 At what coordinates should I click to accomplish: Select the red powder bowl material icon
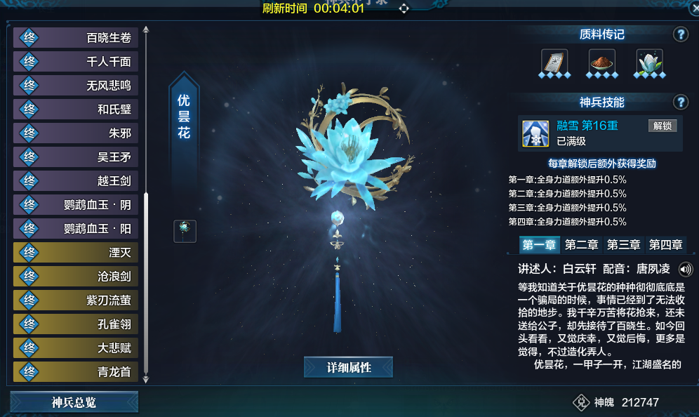click(x=602, y=62)
